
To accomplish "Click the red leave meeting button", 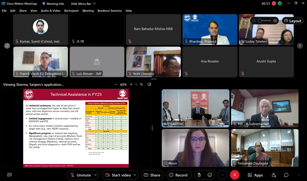I will click(x=235, y=175).
